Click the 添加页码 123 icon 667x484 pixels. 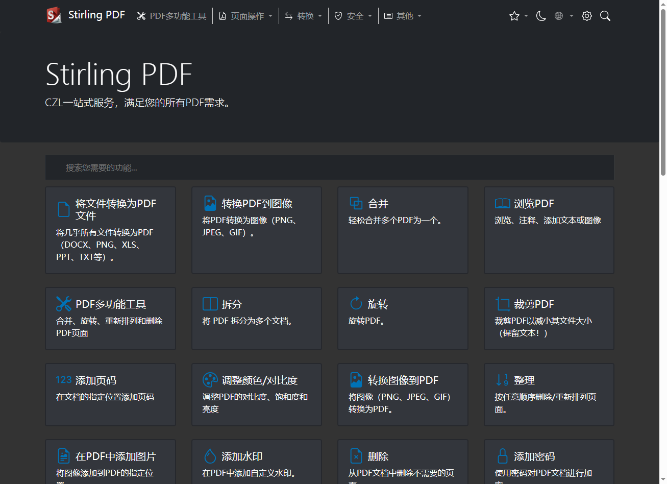coord(64,380)
